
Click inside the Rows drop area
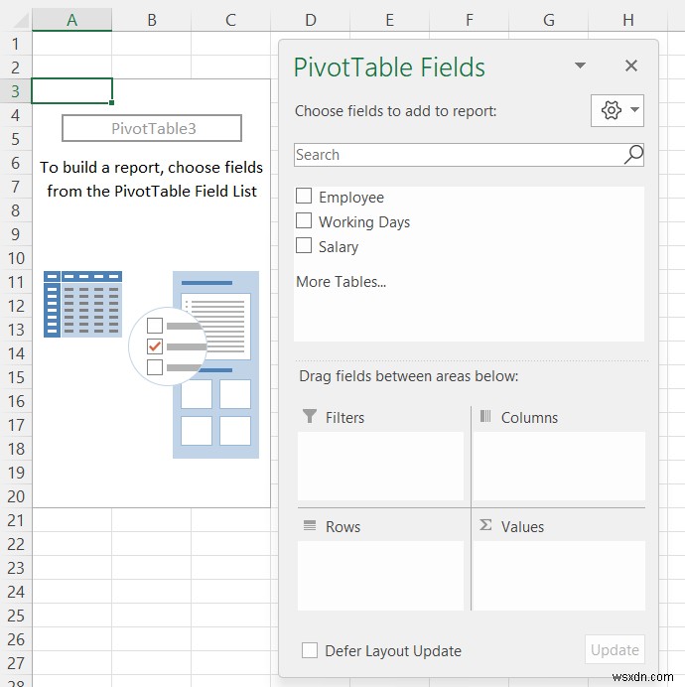[x=380, y=576]
